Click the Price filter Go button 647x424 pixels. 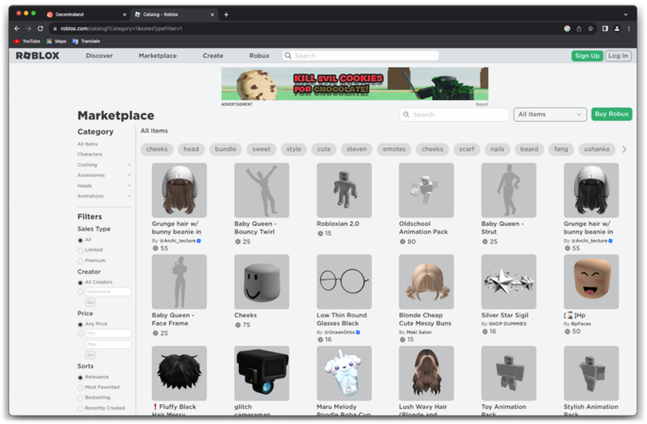[x=91, y=355]
